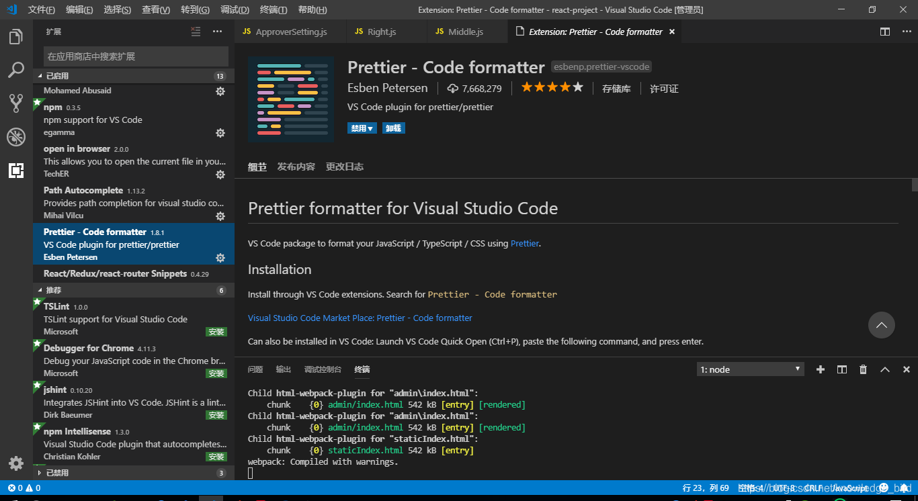
Task: Open the 帮助(H) menu
Action: (x=312, y=9)
